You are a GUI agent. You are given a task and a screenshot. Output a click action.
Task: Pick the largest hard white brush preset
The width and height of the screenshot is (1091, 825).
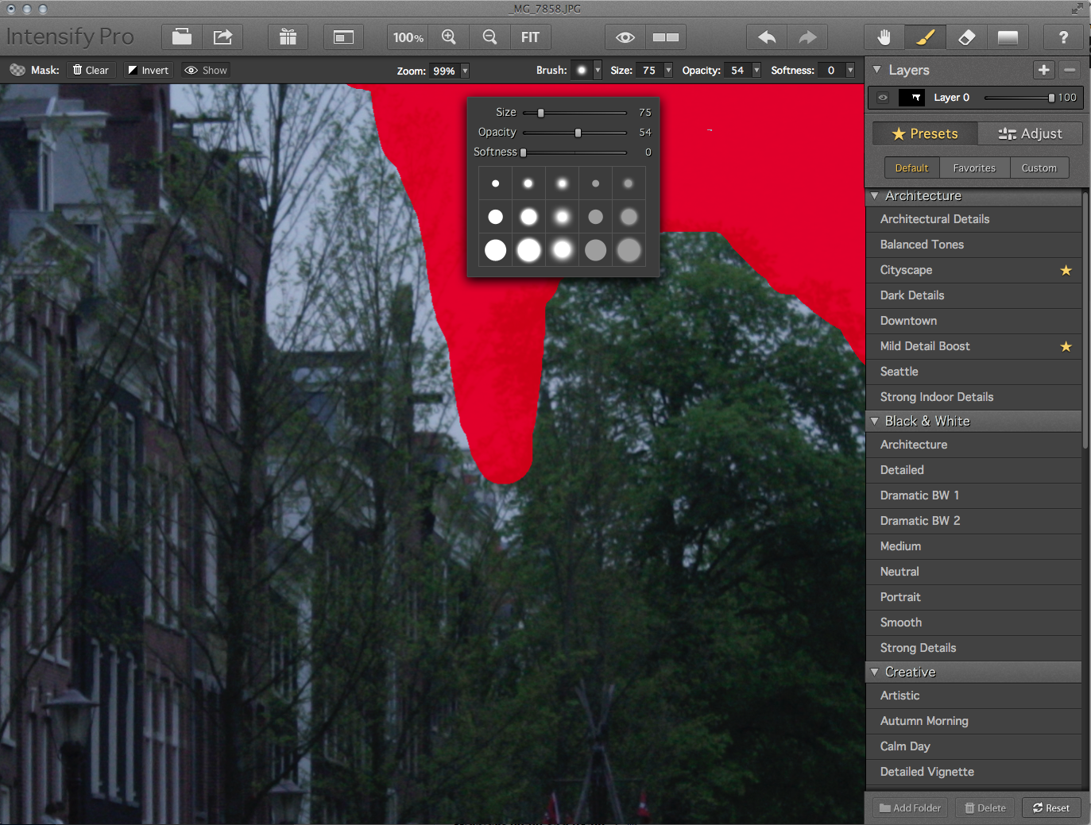click(495, 250)
